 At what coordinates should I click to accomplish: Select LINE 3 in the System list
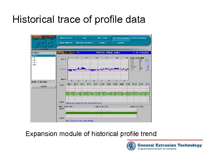click(x=43, y=60)
